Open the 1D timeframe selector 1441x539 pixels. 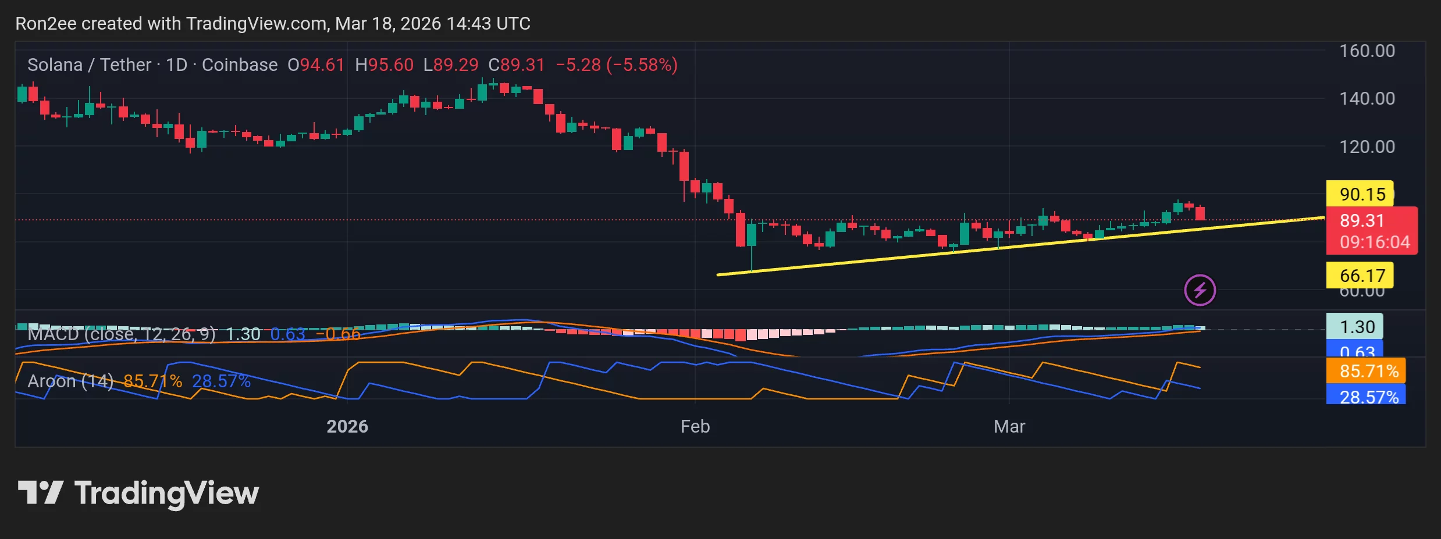[176, 65]
